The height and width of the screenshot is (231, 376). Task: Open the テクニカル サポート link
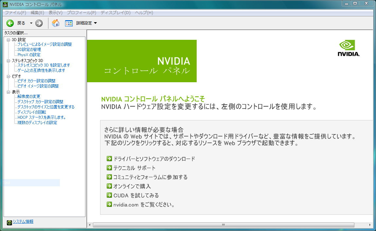coord(134,168)
